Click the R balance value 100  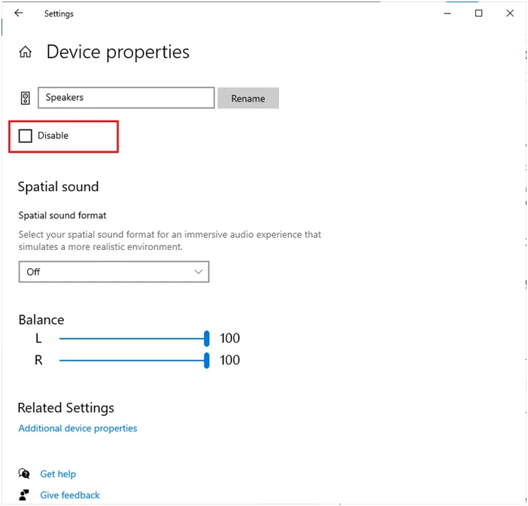[230, 360]
